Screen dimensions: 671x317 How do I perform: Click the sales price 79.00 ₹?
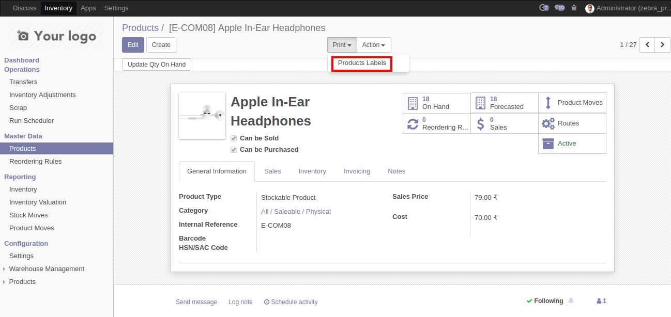pyautogui.click(x=486, y=197)
